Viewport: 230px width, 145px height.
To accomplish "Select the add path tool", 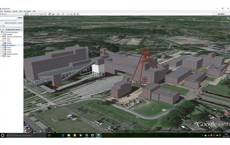I will click(38, 14).
